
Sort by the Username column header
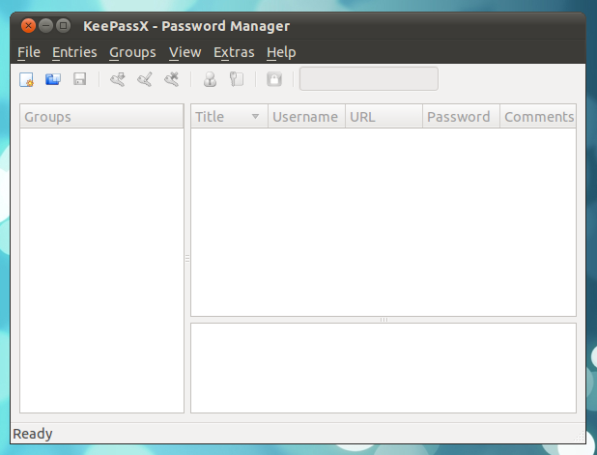tap(306, 117)
